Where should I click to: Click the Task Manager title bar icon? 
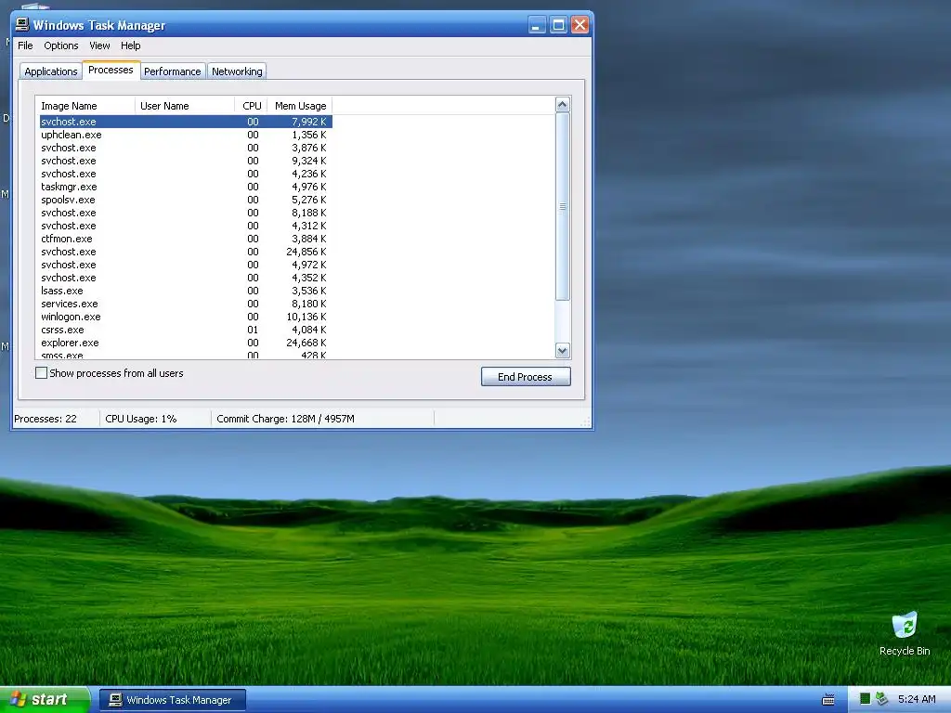pos(22,24)
